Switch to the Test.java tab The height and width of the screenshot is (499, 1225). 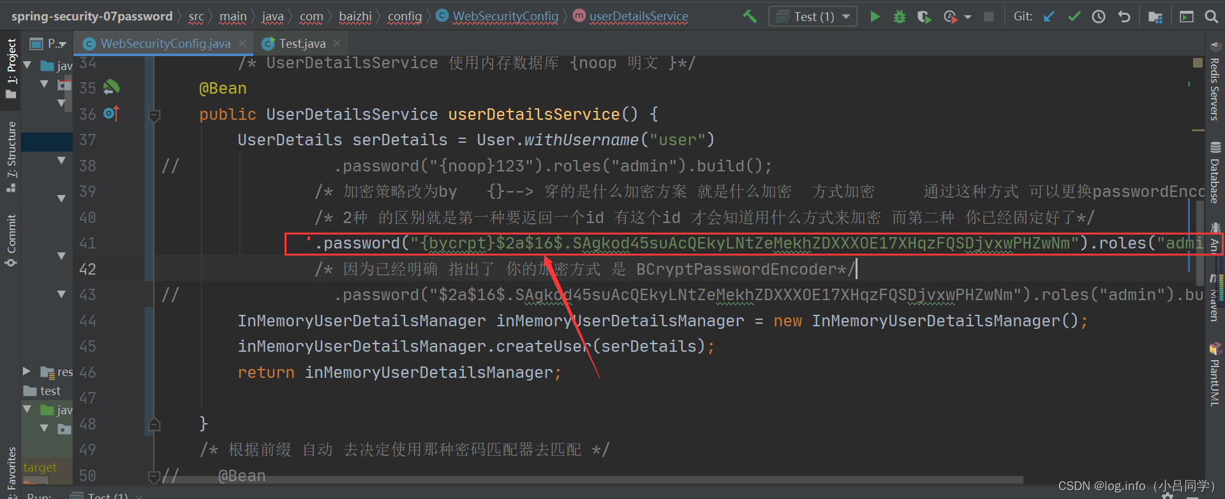[x=302, y=43]
